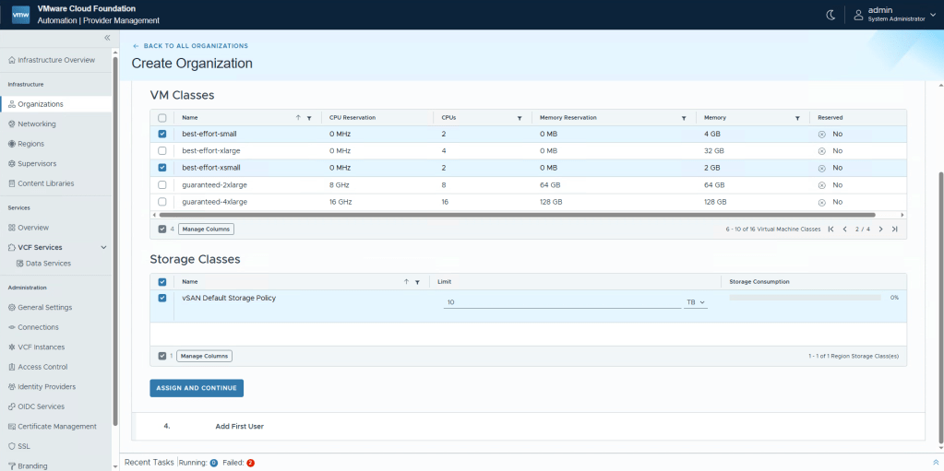Toggle dark mode moon icon
The width and height of the screenshot is (944, 471).
830,14
